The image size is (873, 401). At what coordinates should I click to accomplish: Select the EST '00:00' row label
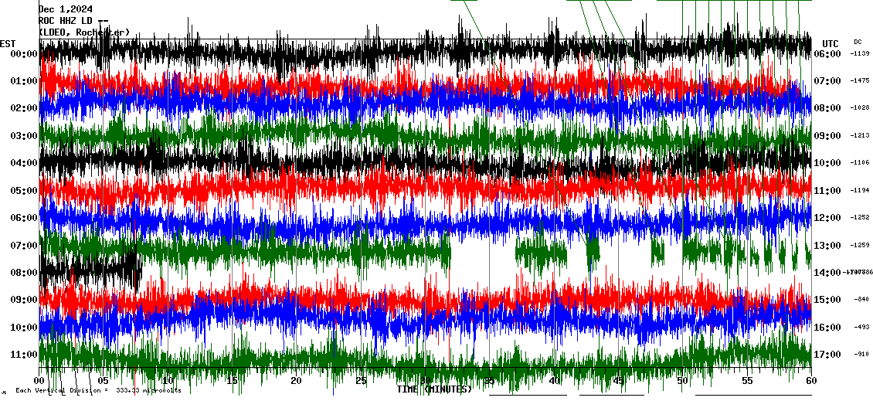pyautogui.click(x=23, y=54)
